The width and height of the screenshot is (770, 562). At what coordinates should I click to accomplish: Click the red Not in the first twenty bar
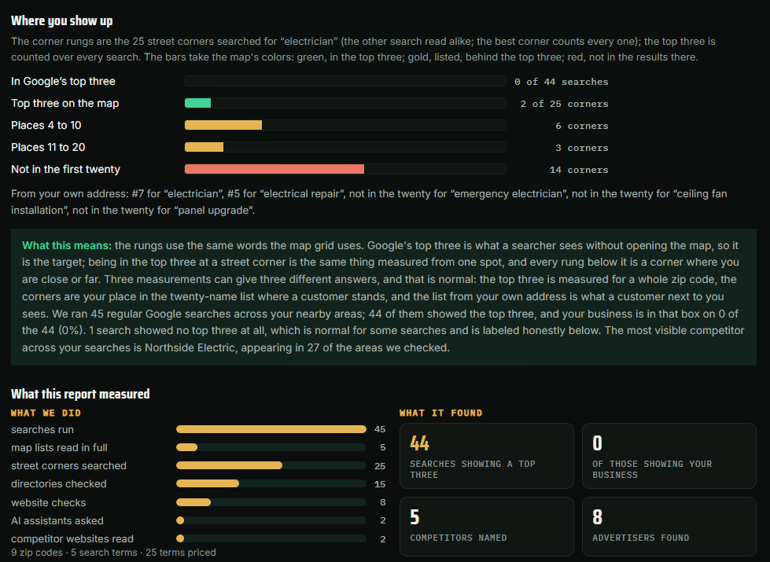pyautogui.click(x=274, y=169)
